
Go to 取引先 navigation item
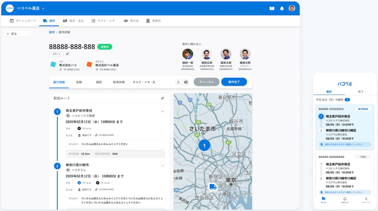(x=131, y=21)
